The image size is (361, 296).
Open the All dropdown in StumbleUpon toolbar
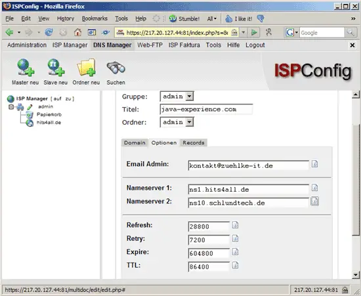point(212,18)
